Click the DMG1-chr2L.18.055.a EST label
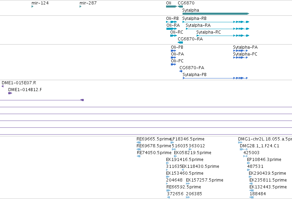The height and width of the screenshot is (199, 292). coord(265,139)
